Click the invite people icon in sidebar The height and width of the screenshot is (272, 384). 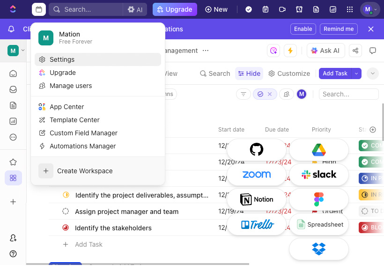pos(13,238)
